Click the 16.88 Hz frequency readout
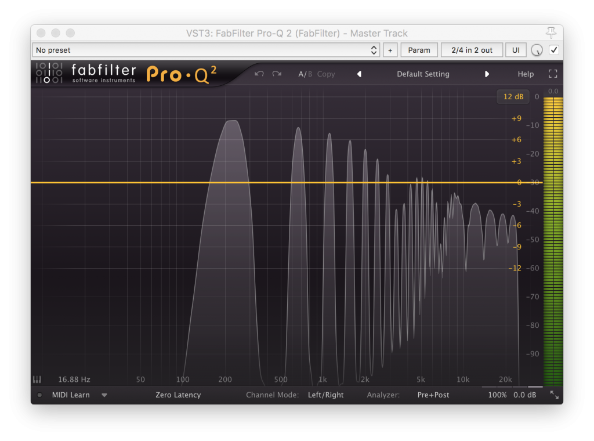The width and height of the screenshot is (594, 441). click(x=74, y=379)
